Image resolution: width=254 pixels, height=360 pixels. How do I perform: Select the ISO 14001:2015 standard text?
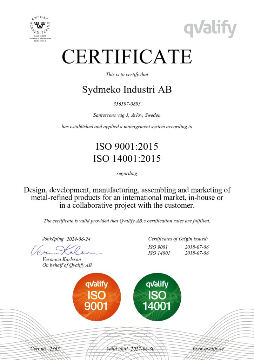click(x=127, y=158)
